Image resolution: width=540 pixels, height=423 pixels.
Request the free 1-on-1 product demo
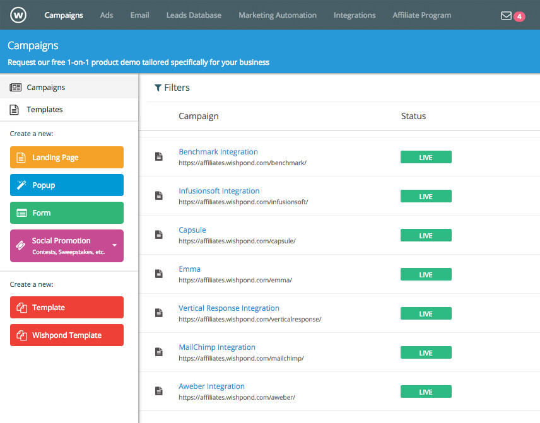coord(138,62)
